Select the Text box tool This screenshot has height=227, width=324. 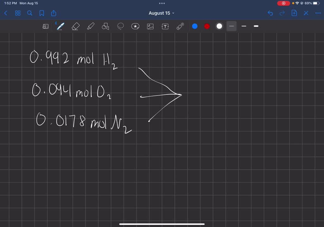click(x=165, y=26)
